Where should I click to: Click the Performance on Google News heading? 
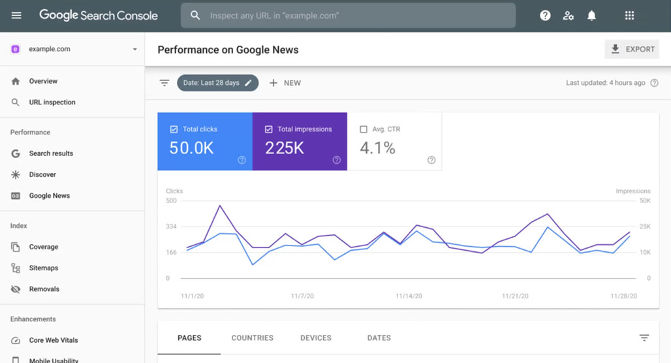(228, 50)
